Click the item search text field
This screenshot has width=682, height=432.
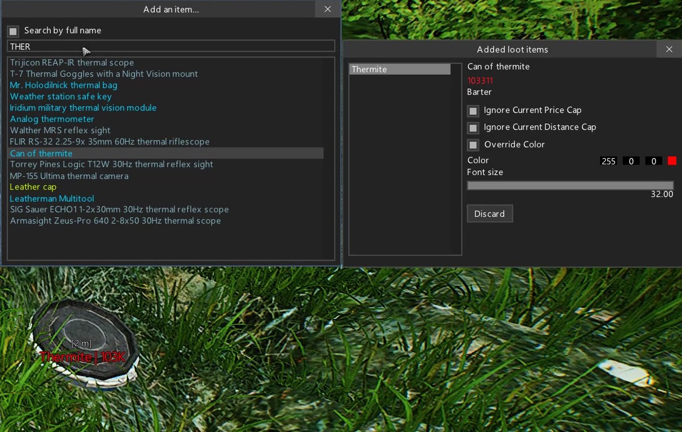pos(171,46)
